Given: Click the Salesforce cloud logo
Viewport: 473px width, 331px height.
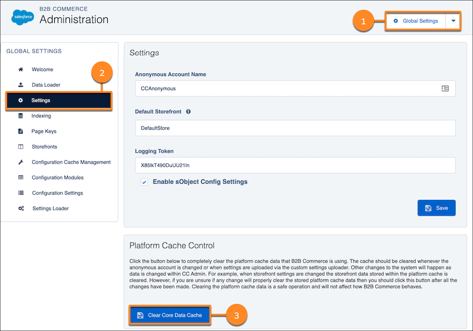Looking at the screenshot, I should pyautogui.click(x=23, y=17).
